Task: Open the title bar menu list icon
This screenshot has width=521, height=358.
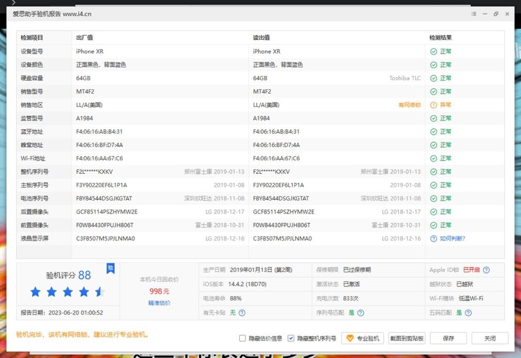Action: tap(474, 14)
